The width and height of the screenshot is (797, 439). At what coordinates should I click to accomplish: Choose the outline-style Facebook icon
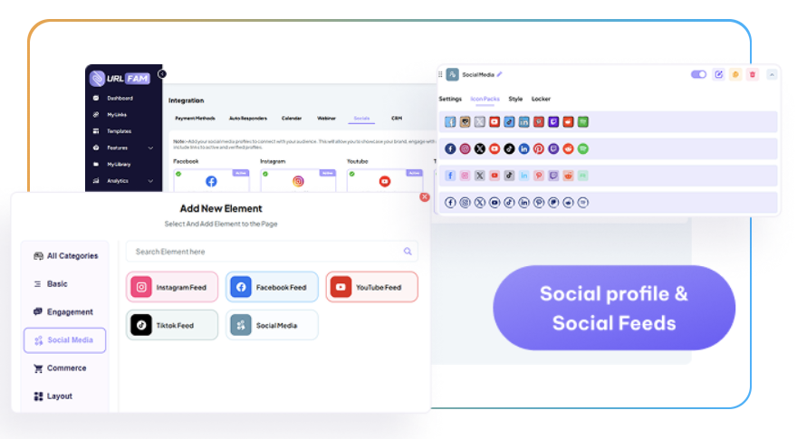click(x=450, y=203)
